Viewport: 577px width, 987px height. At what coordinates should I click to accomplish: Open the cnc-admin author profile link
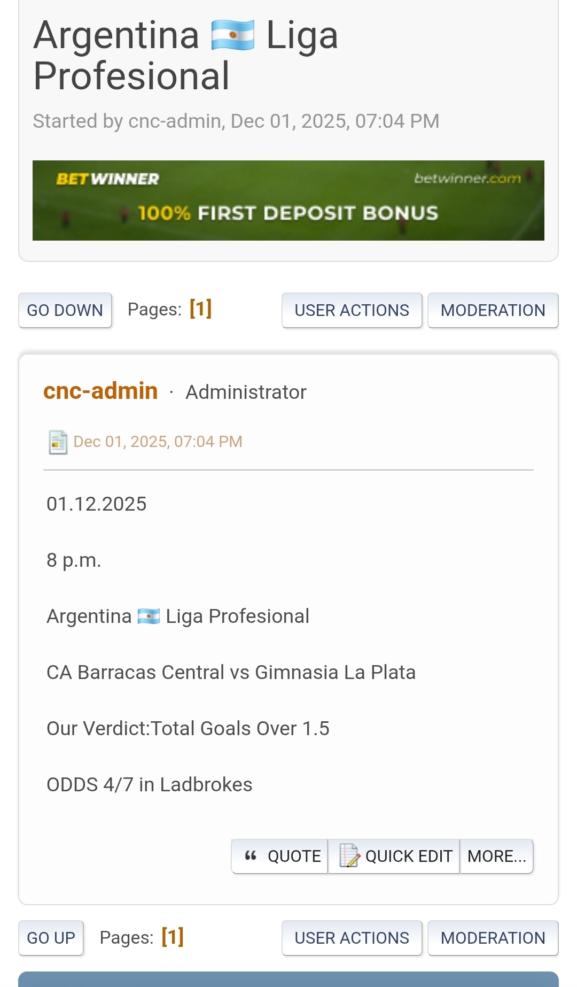point(100,391)
